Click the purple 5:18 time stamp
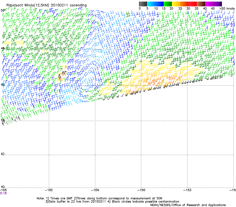This screenshot has width=236, height=207. tap(3, 193)
